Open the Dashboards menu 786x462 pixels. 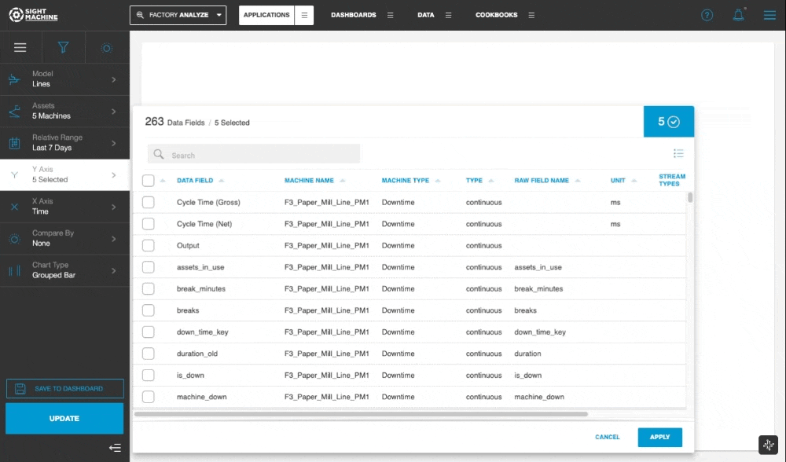[354, 15]
